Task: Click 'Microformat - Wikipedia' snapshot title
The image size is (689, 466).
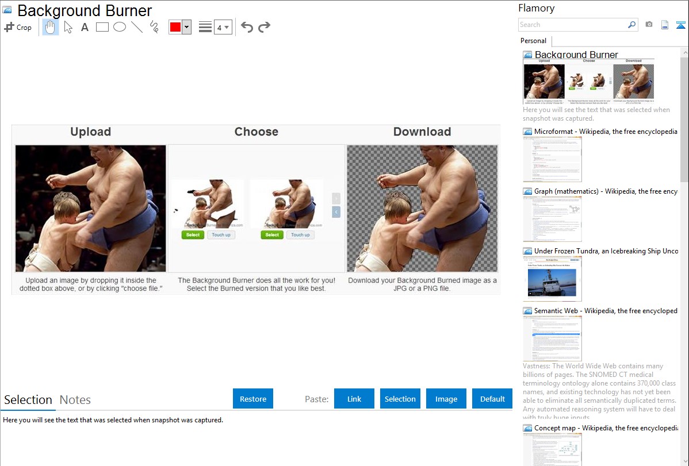Action: pos(606,132)
